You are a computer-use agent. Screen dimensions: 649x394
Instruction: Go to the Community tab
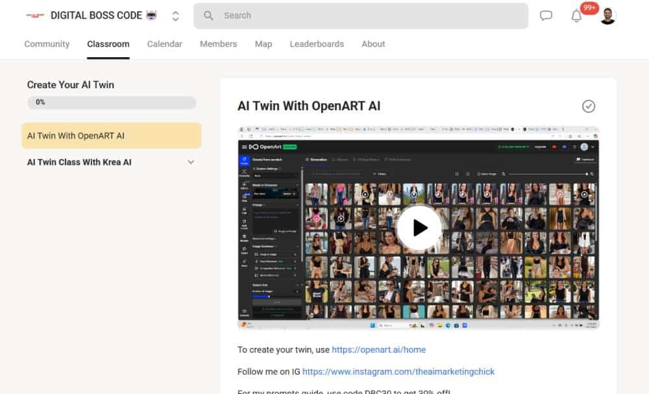47,44
